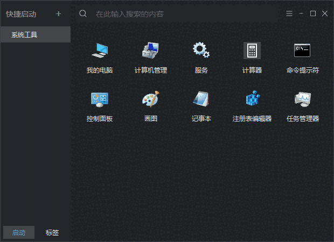Minimize the quick launch window

tap(301, 13)
